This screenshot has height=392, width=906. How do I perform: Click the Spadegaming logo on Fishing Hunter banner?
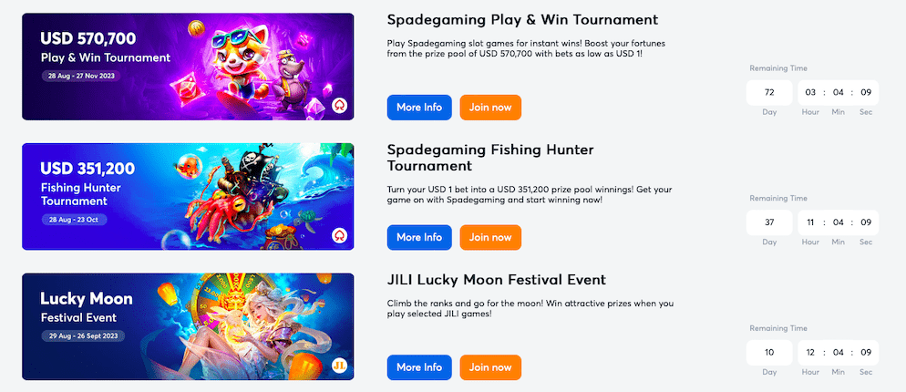pos(339,236)
